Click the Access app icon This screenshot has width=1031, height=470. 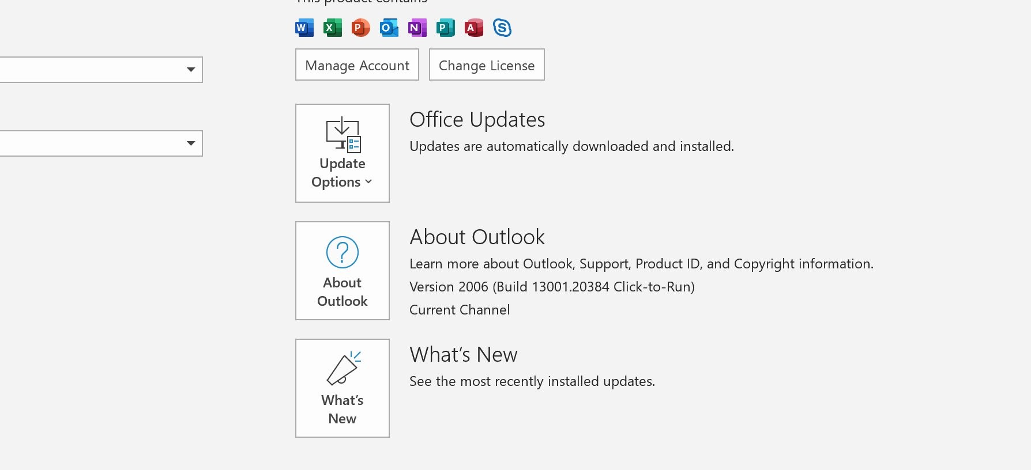[473, 28]
